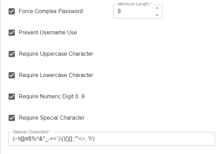Viewport: 222px width, 154px height.
Task: Click the value 8 in Minimum Length
Action: (x=119, y=11)
